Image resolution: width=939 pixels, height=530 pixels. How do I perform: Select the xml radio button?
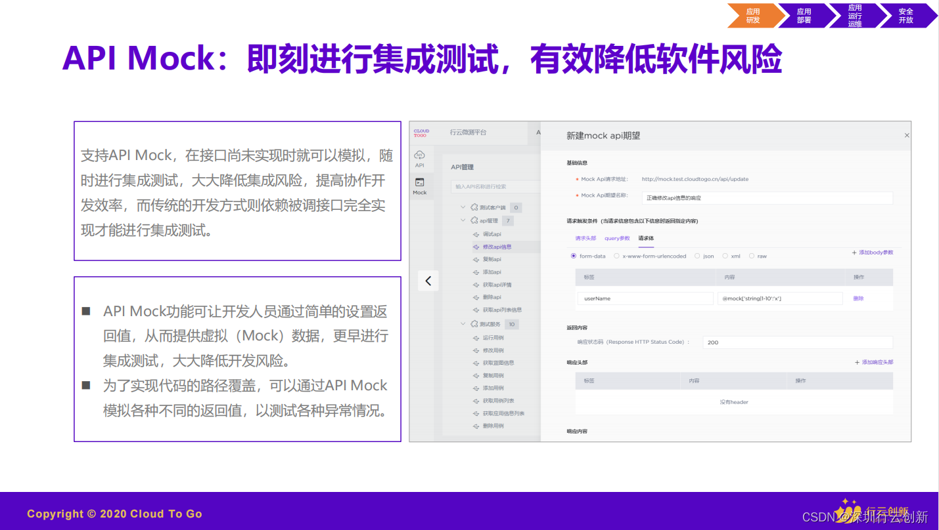(x=725, y=256)
